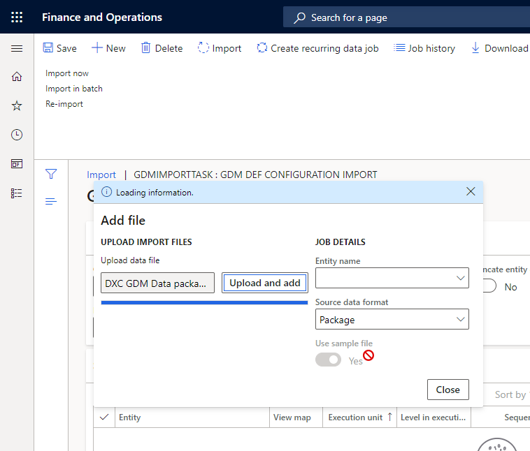Click the Import dashed circle icon
The image size is (530, 451).
[x=203, y=47]
